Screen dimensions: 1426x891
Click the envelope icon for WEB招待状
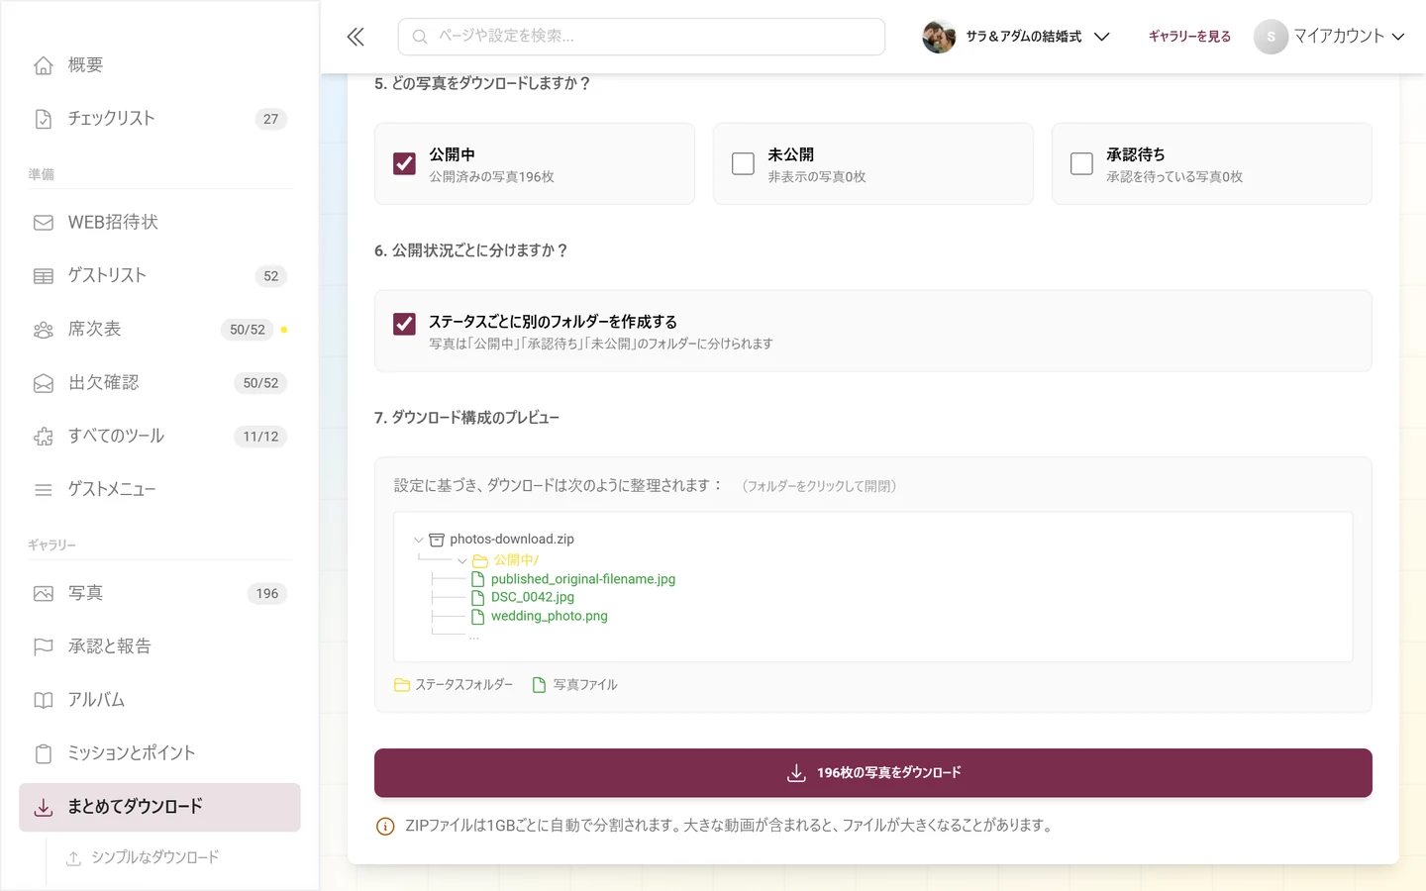coord(44,223)
